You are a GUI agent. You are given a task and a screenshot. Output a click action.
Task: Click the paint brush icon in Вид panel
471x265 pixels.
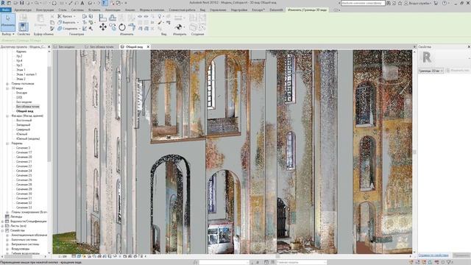click(160, 23)
